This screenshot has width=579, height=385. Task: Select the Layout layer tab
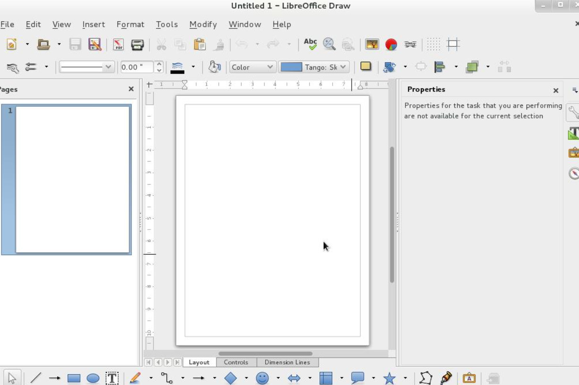point(199,362)
